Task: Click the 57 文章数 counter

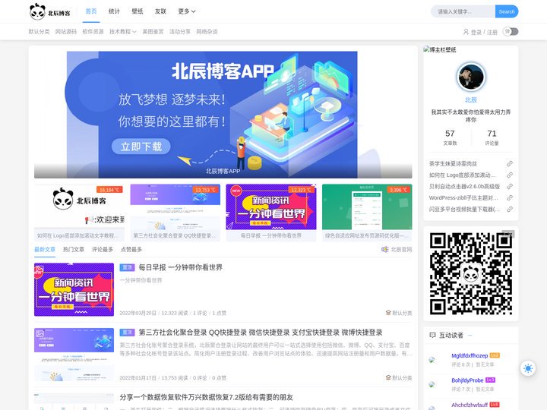Action: pyautogui.click(x=450, y=137)
